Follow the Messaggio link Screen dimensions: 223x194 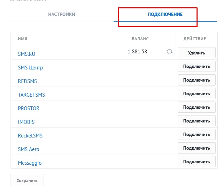tap(30, 163)
